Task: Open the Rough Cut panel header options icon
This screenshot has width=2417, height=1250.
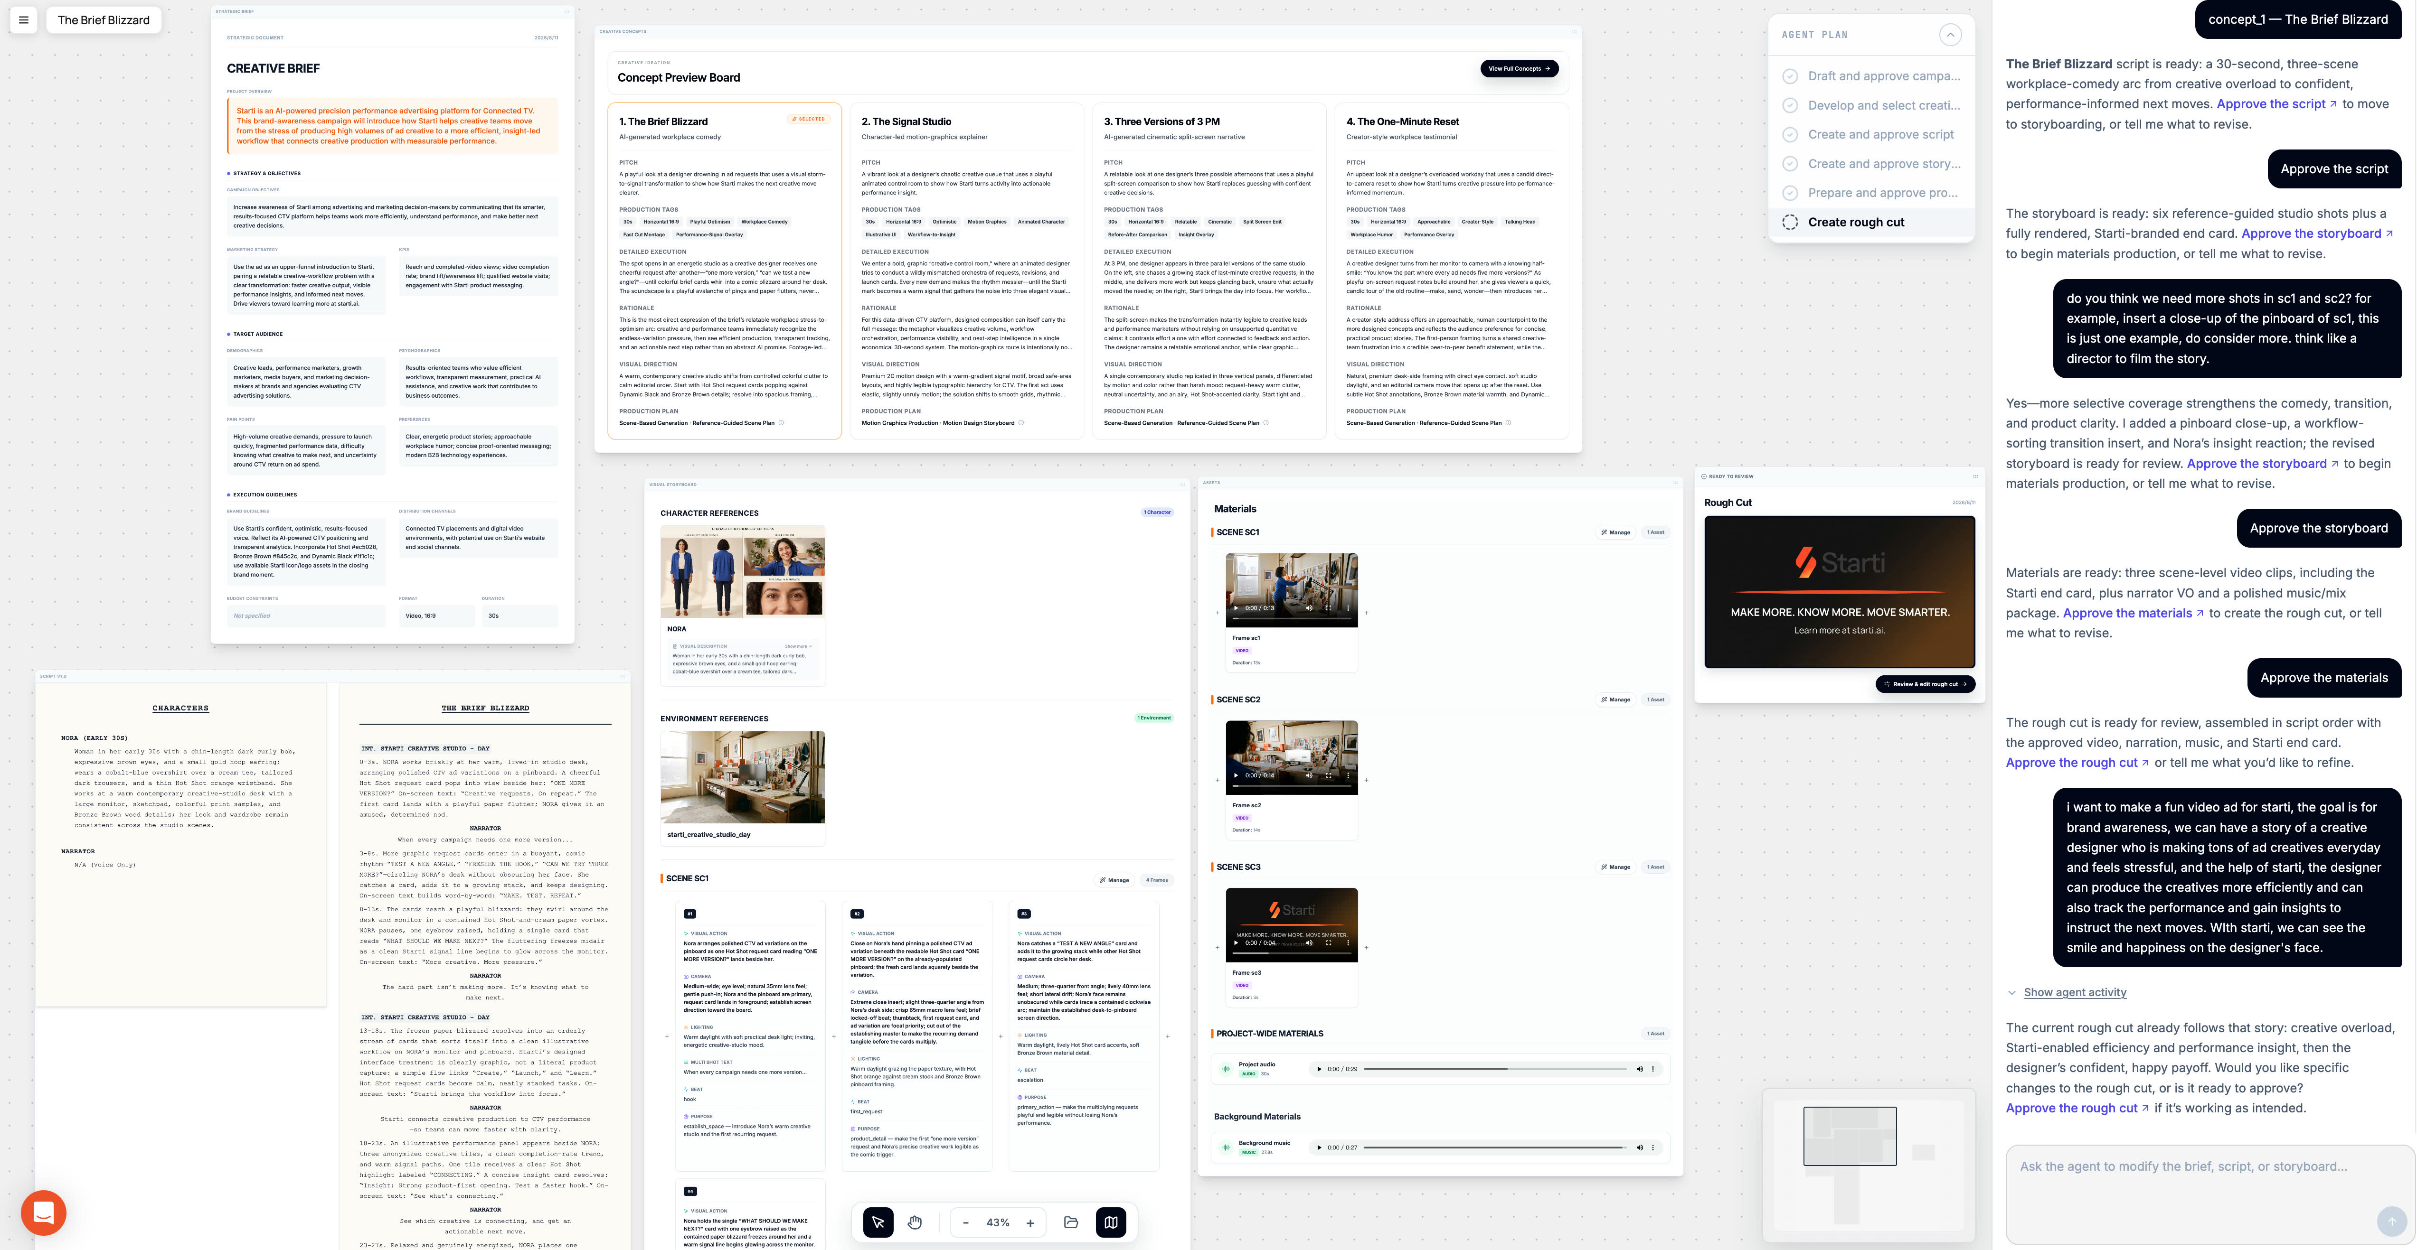Action: pyautogui.click(x=1975, y=476)
